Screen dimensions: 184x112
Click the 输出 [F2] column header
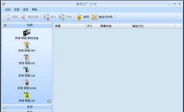[153, 26]
